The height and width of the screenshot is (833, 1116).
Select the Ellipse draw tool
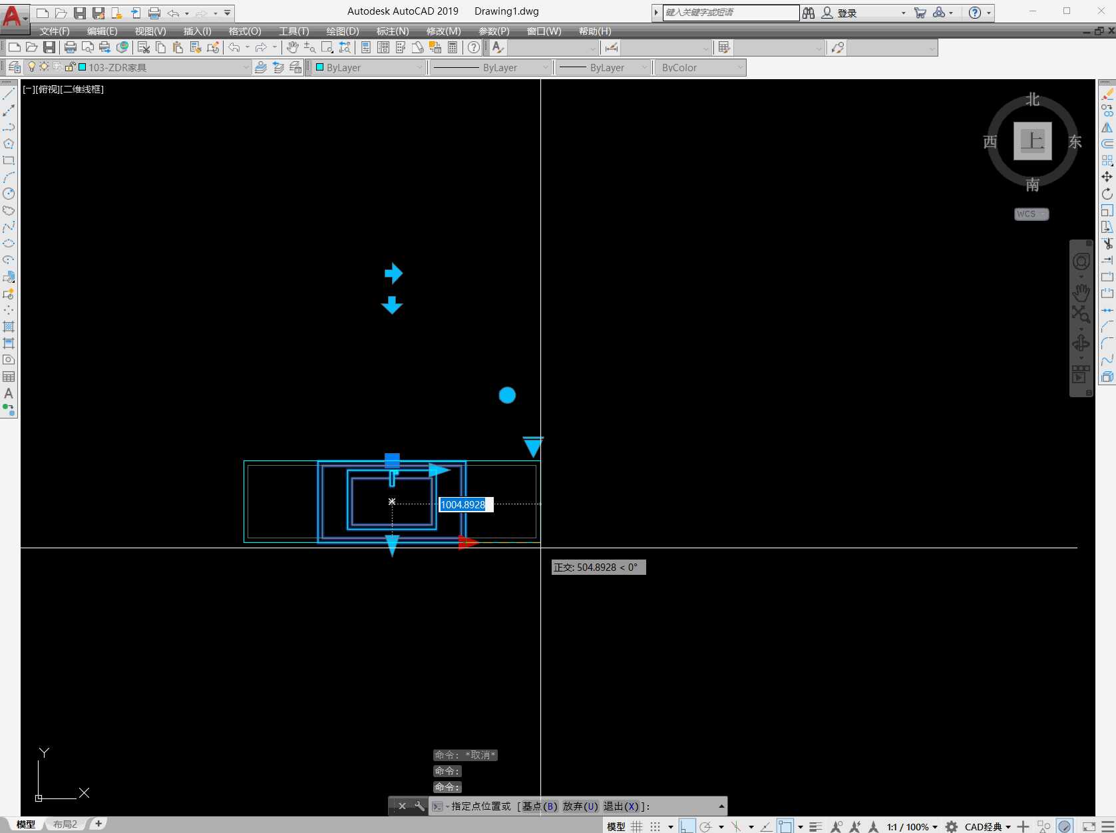tap(9, 244)
